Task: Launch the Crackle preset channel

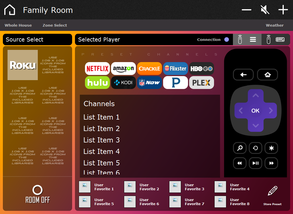Action: tap(149, 68)
